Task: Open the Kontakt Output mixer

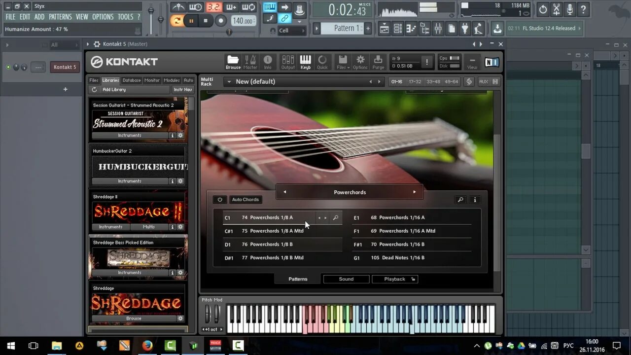Action: pos(288,62)
